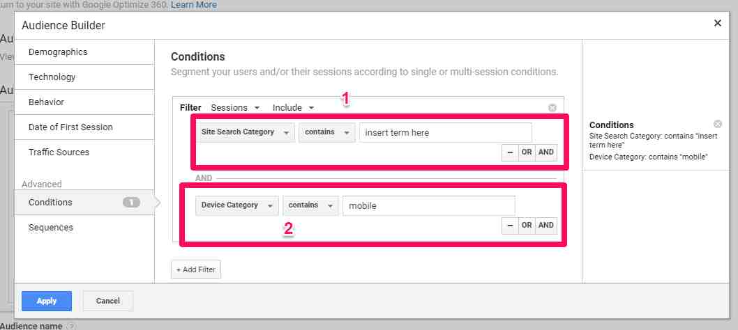Viewport: 738px width, 330px height.
Task: Open the Sessions filter scope dropdown
Action: (235, 108)
